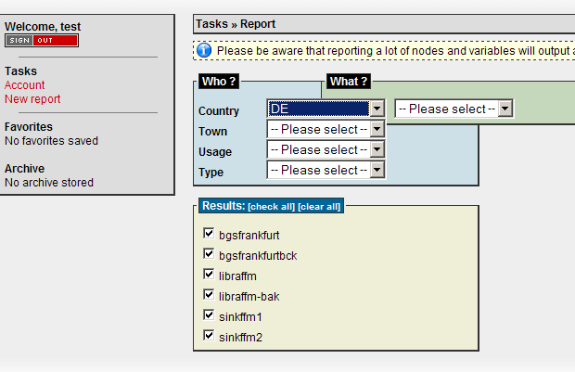Uncheck the bgsfrankfurtbck checkbox

[x=209, y=253]
